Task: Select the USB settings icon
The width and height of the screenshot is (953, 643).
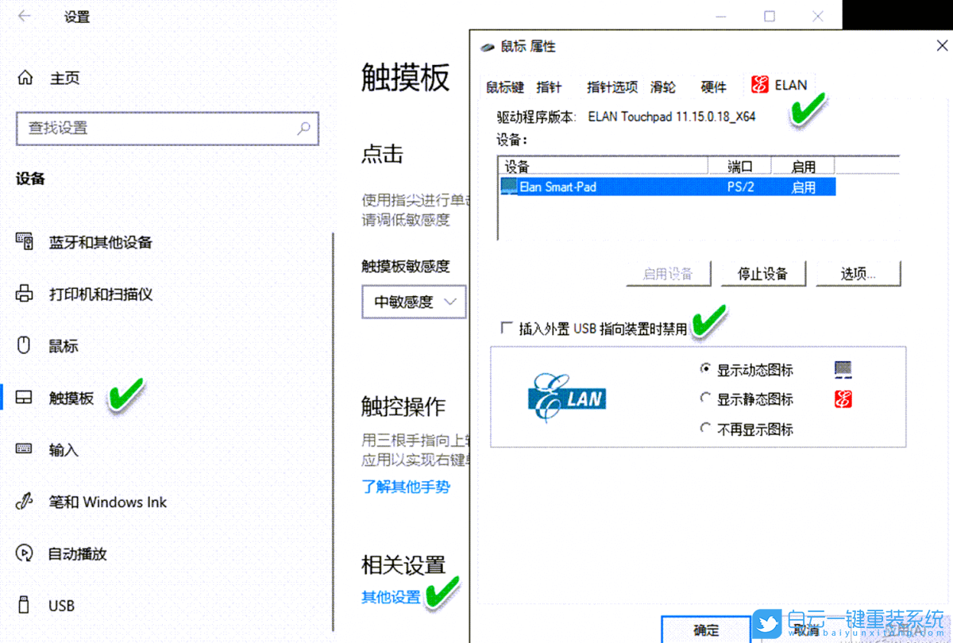Action: (x=22, y=605)
